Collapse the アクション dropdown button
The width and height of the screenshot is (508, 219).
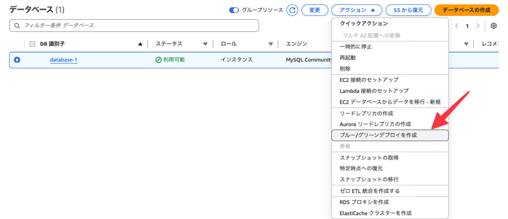(357, 10)
